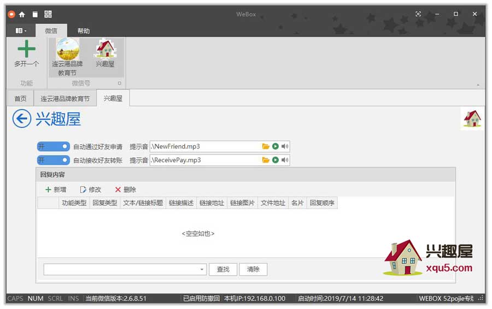Screen dimensions: 492x309
Task: Switch to the 连云港品牌教育节 page tab
Action: point(65,98)
